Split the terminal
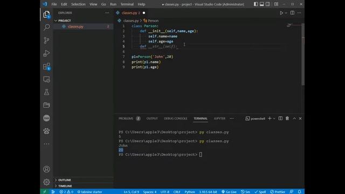Viewport: 345px width, 194px height. tap(280, 119)
